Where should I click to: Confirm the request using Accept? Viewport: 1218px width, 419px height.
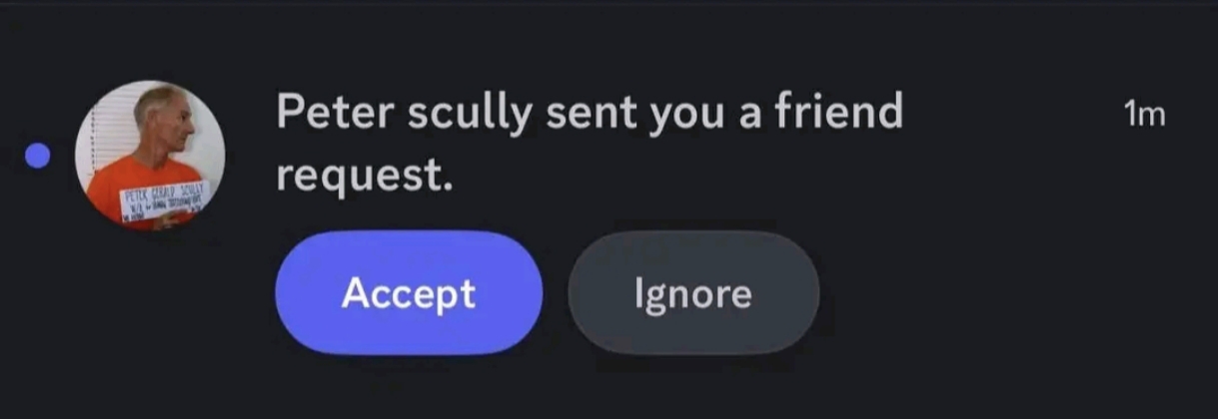[409, 293]
